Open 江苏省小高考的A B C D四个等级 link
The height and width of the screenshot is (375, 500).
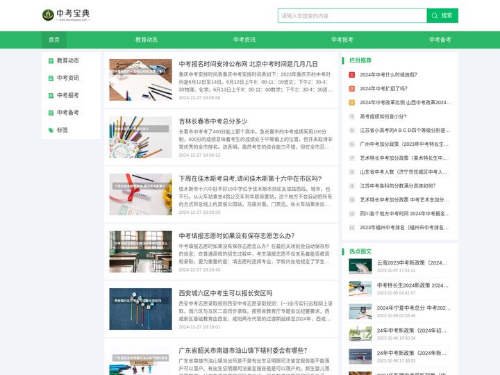pos(405,131)
